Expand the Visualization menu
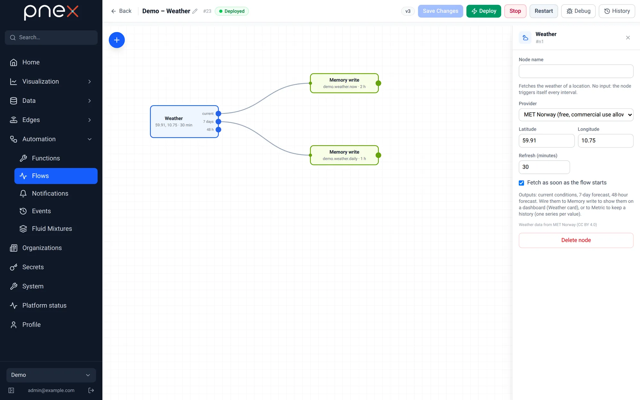Viewport: 640px width, 400px height. (51, 82)
